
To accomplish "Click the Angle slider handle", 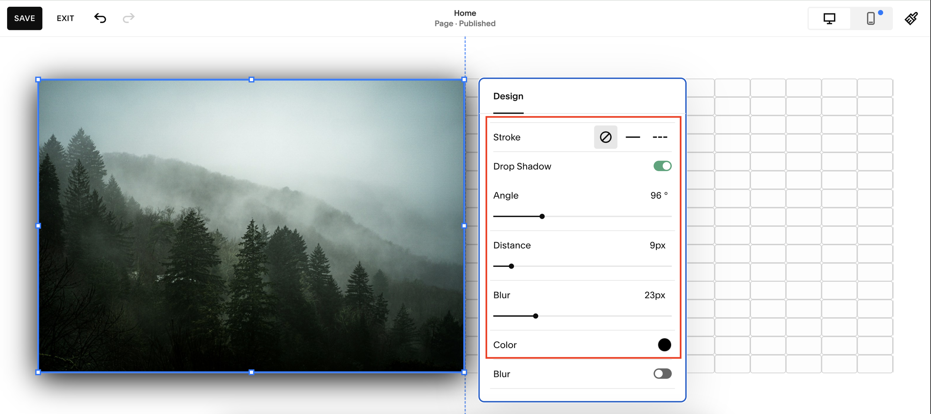I will coord(542,217).
